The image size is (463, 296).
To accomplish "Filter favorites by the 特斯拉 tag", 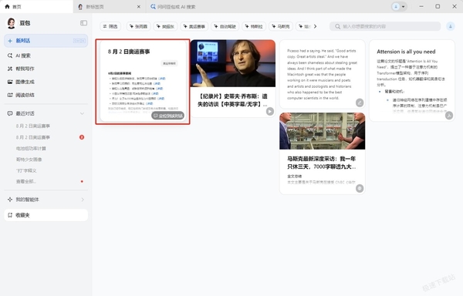I will coord(254,26).
